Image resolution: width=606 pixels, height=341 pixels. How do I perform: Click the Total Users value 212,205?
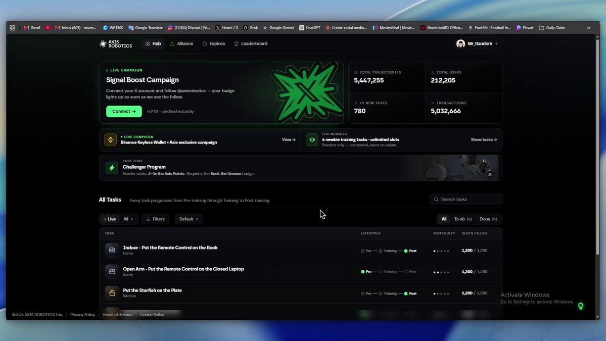tap(443, 80)
